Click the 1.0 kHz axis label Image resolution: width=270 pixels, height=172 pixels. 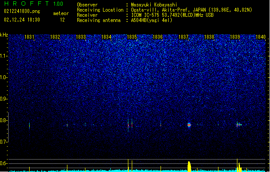[4, 77]
